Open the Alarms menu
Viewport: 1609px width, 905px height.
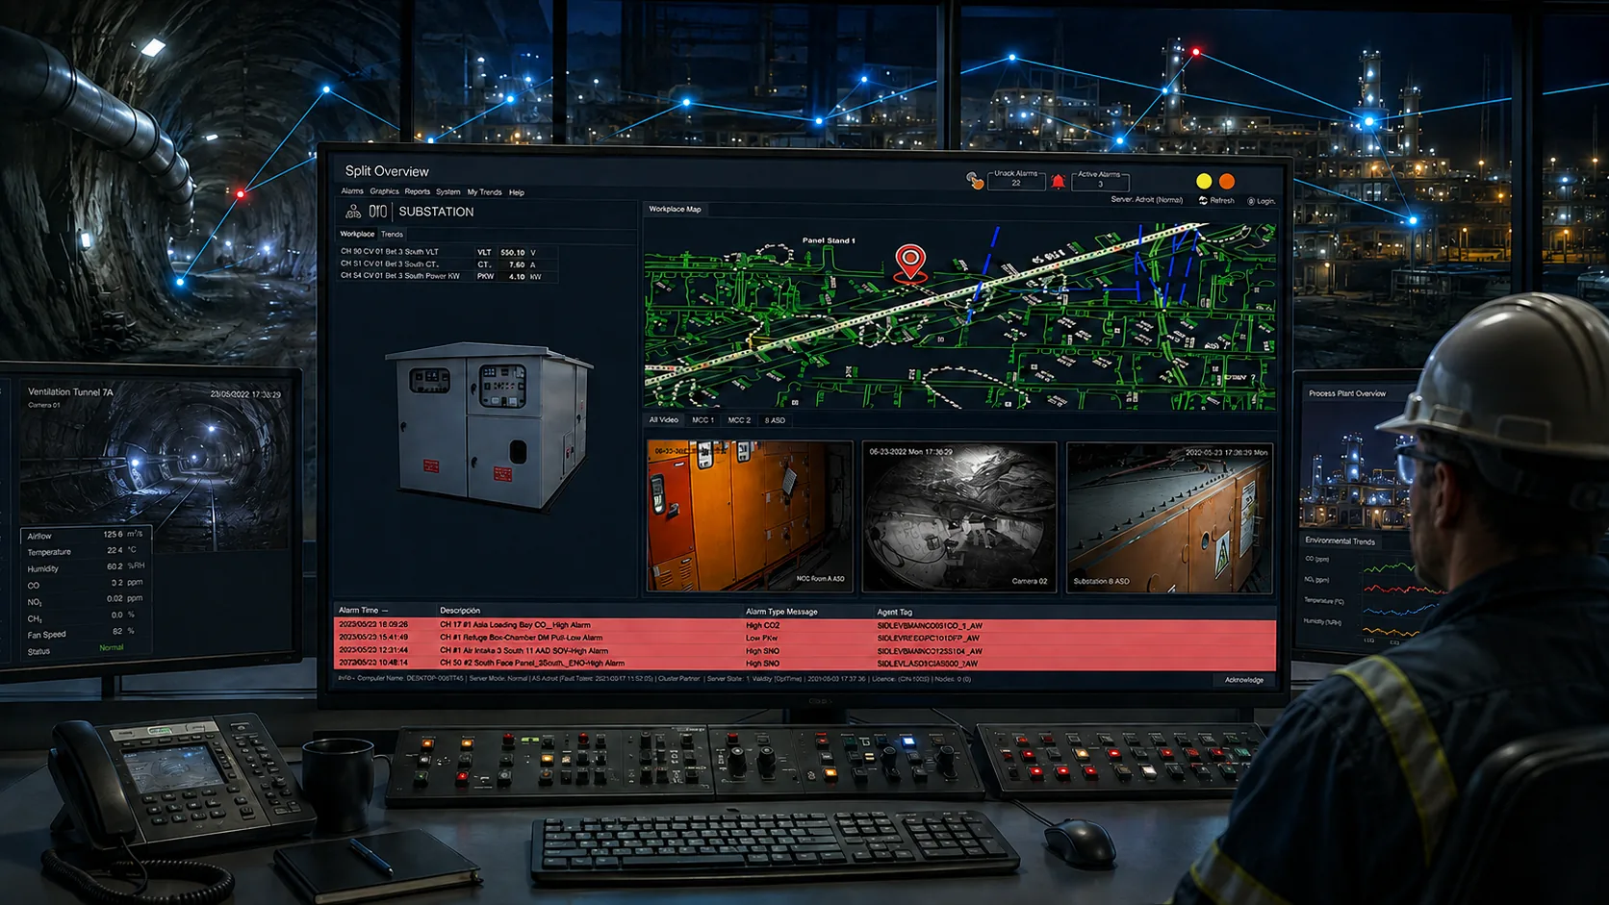click(352, 191)
